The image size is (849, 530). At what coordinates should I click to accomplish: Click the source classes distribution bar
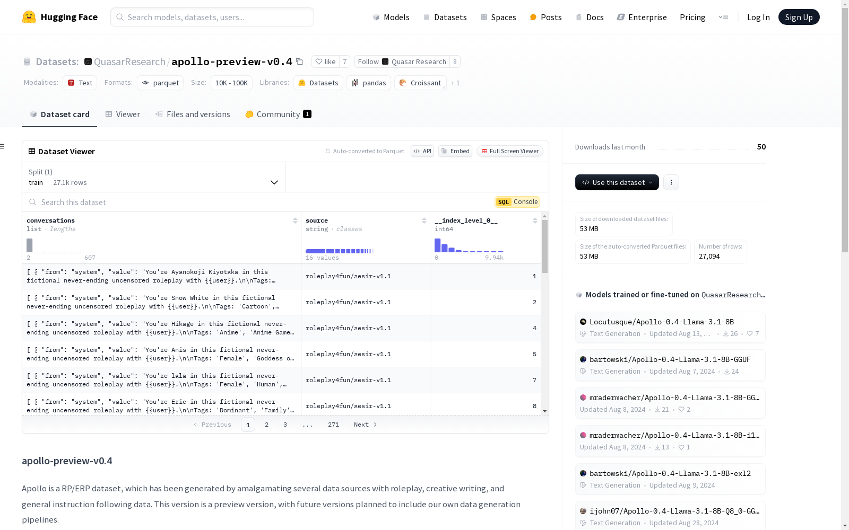(340, 251)
